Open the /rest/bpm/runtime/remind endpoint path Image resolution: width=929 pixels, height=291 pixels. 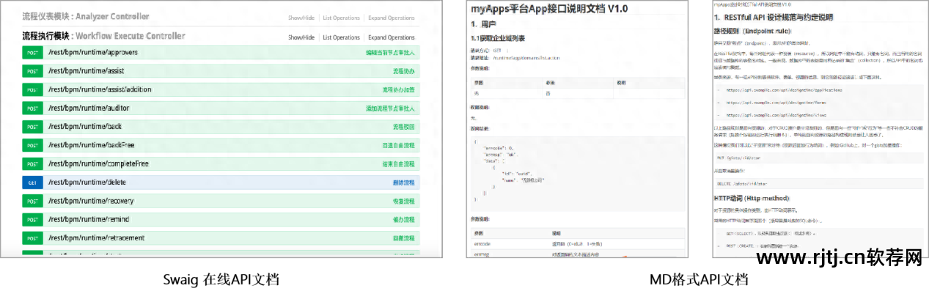click(x=89, y=219)
